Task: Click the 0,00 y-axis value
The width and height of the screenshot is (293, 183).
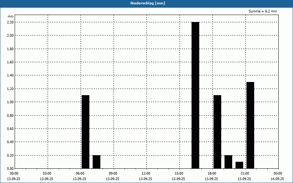Action: pos(10,169)
